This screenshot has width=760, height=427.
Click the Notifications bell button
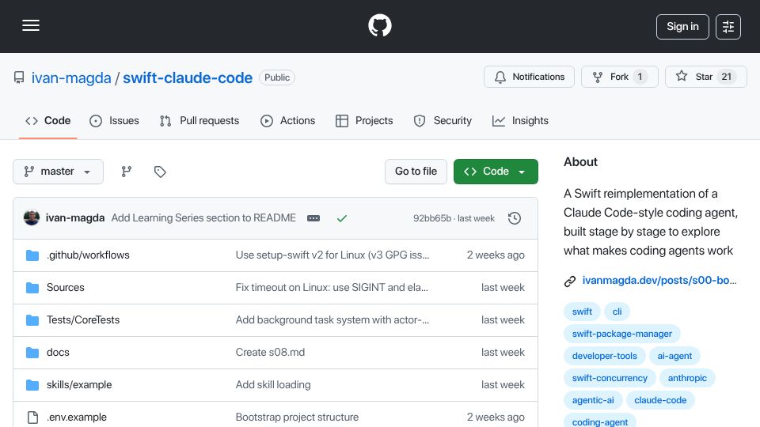(529, 77)
